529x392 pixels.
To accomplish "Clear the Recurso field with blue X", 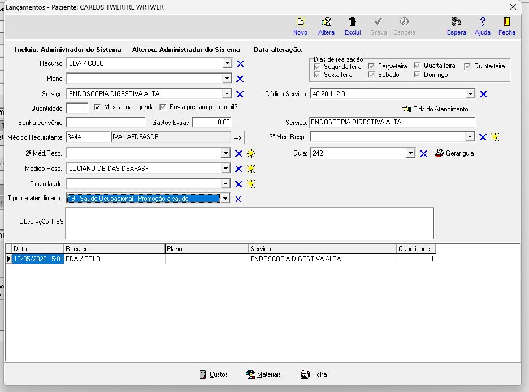I will click(240, 63).
